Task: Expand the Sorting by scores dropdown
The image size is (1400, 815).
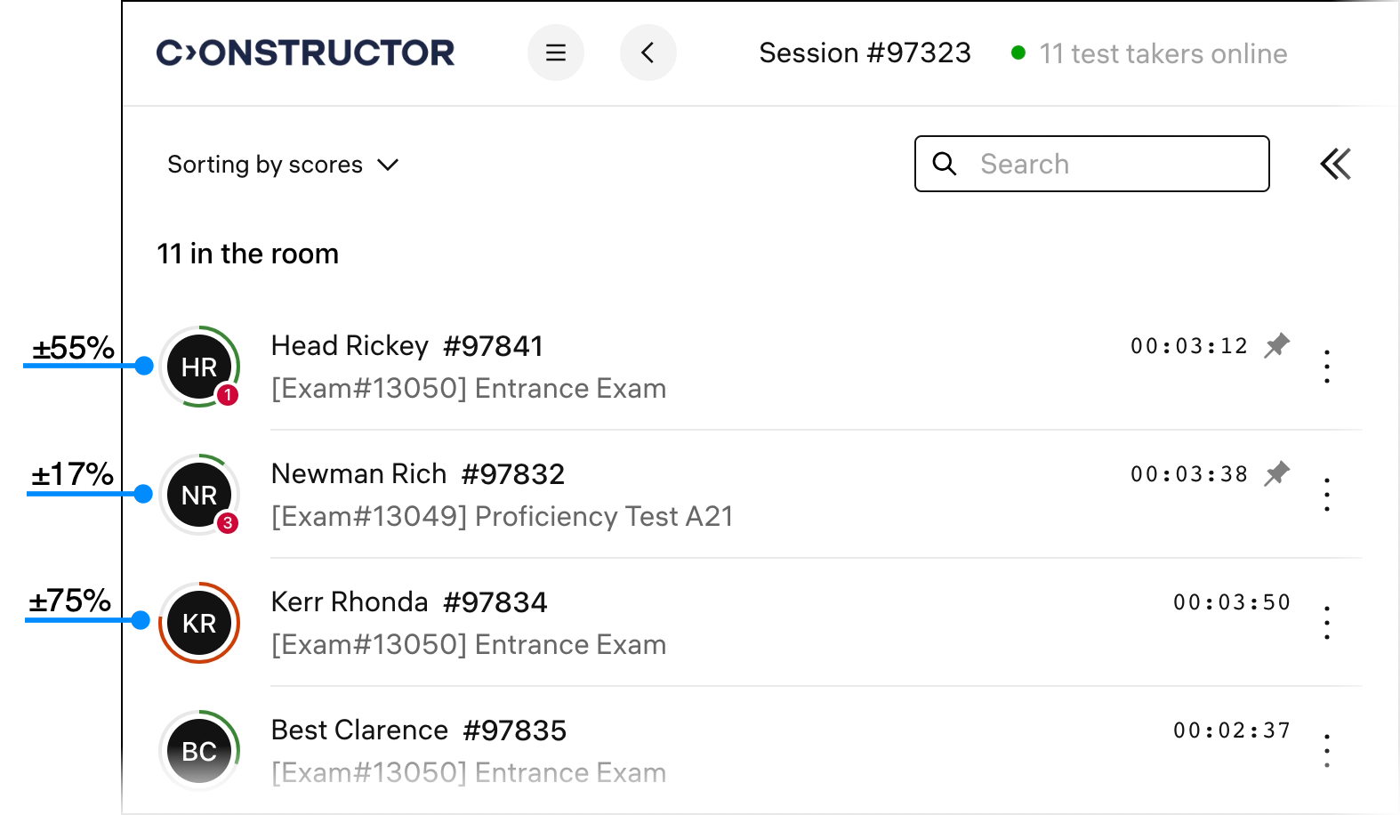Action: (x=283, y=165)
